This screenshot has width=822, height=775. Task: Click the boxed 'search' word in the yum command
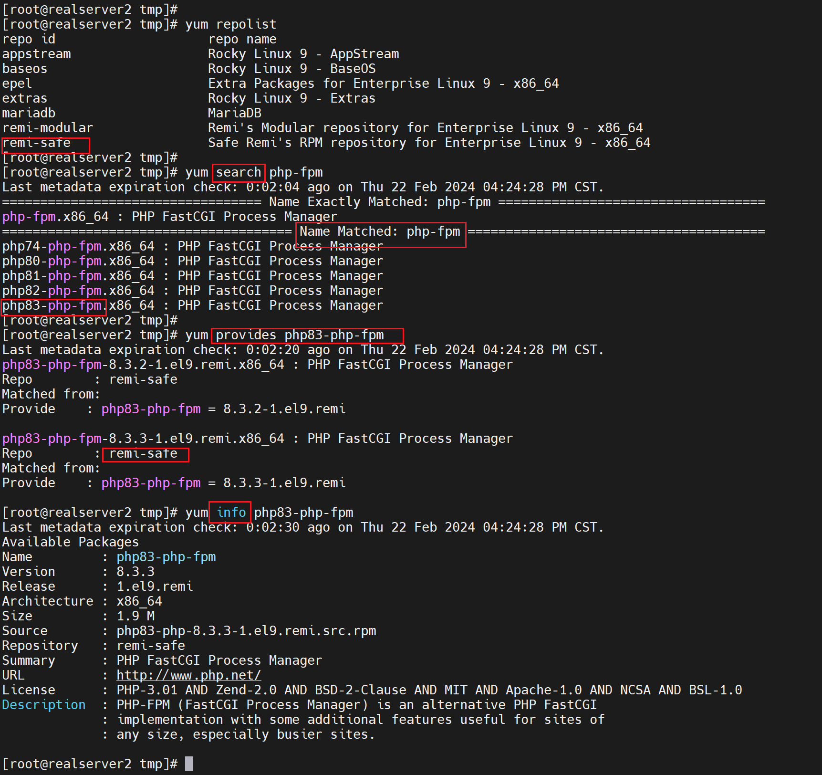click(x=238, y=172)
